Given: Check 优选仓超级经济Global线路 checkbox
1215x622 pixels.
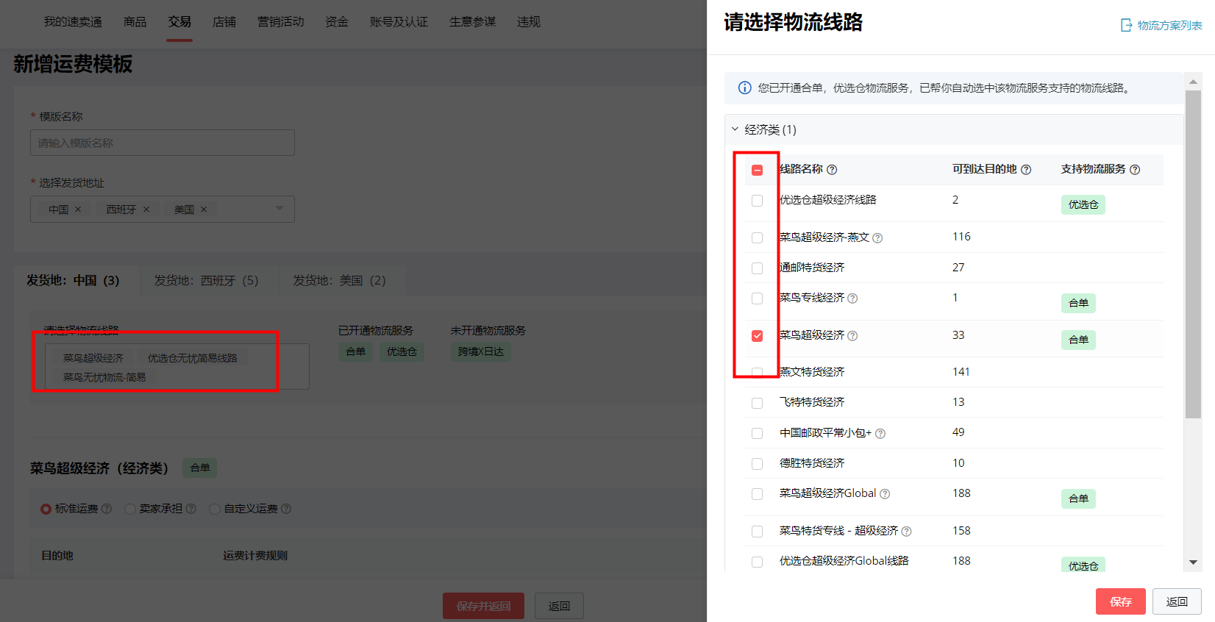Looking at the screenshot, I should 757,562.
